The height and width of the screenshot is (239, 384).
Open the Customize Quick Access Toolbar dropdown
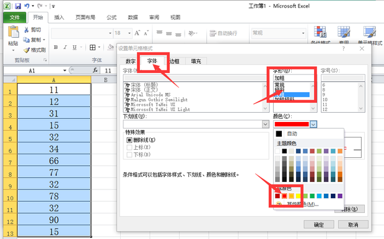pos(53,6)
